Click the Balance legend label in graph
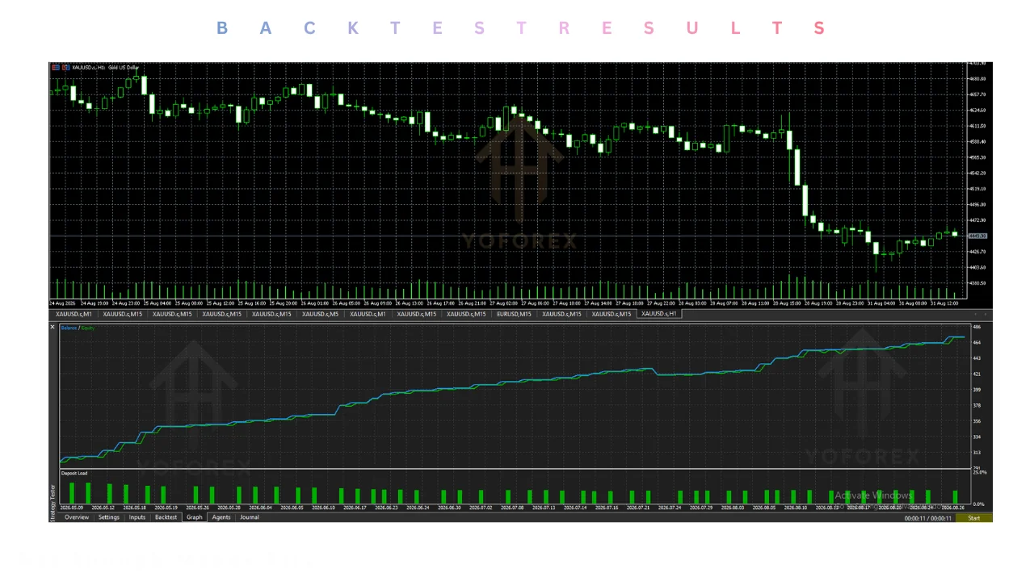Image resolution: width=1034 pixels, height=581 pixels. [69, 328]
